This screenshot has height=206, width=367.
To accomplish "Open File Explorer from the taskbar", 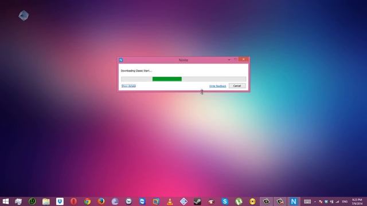I will click(46, 201).
